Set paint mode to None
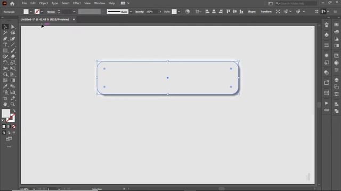Screen dimensions: 341x191 [x=14, y=126]
